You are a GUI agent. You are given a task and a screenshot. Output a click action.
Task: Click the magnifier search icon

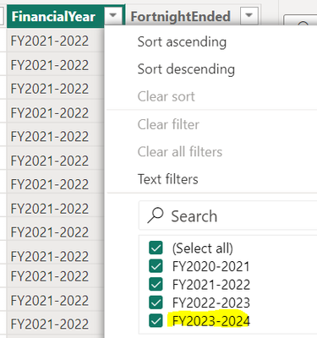(x=156, y=215)
